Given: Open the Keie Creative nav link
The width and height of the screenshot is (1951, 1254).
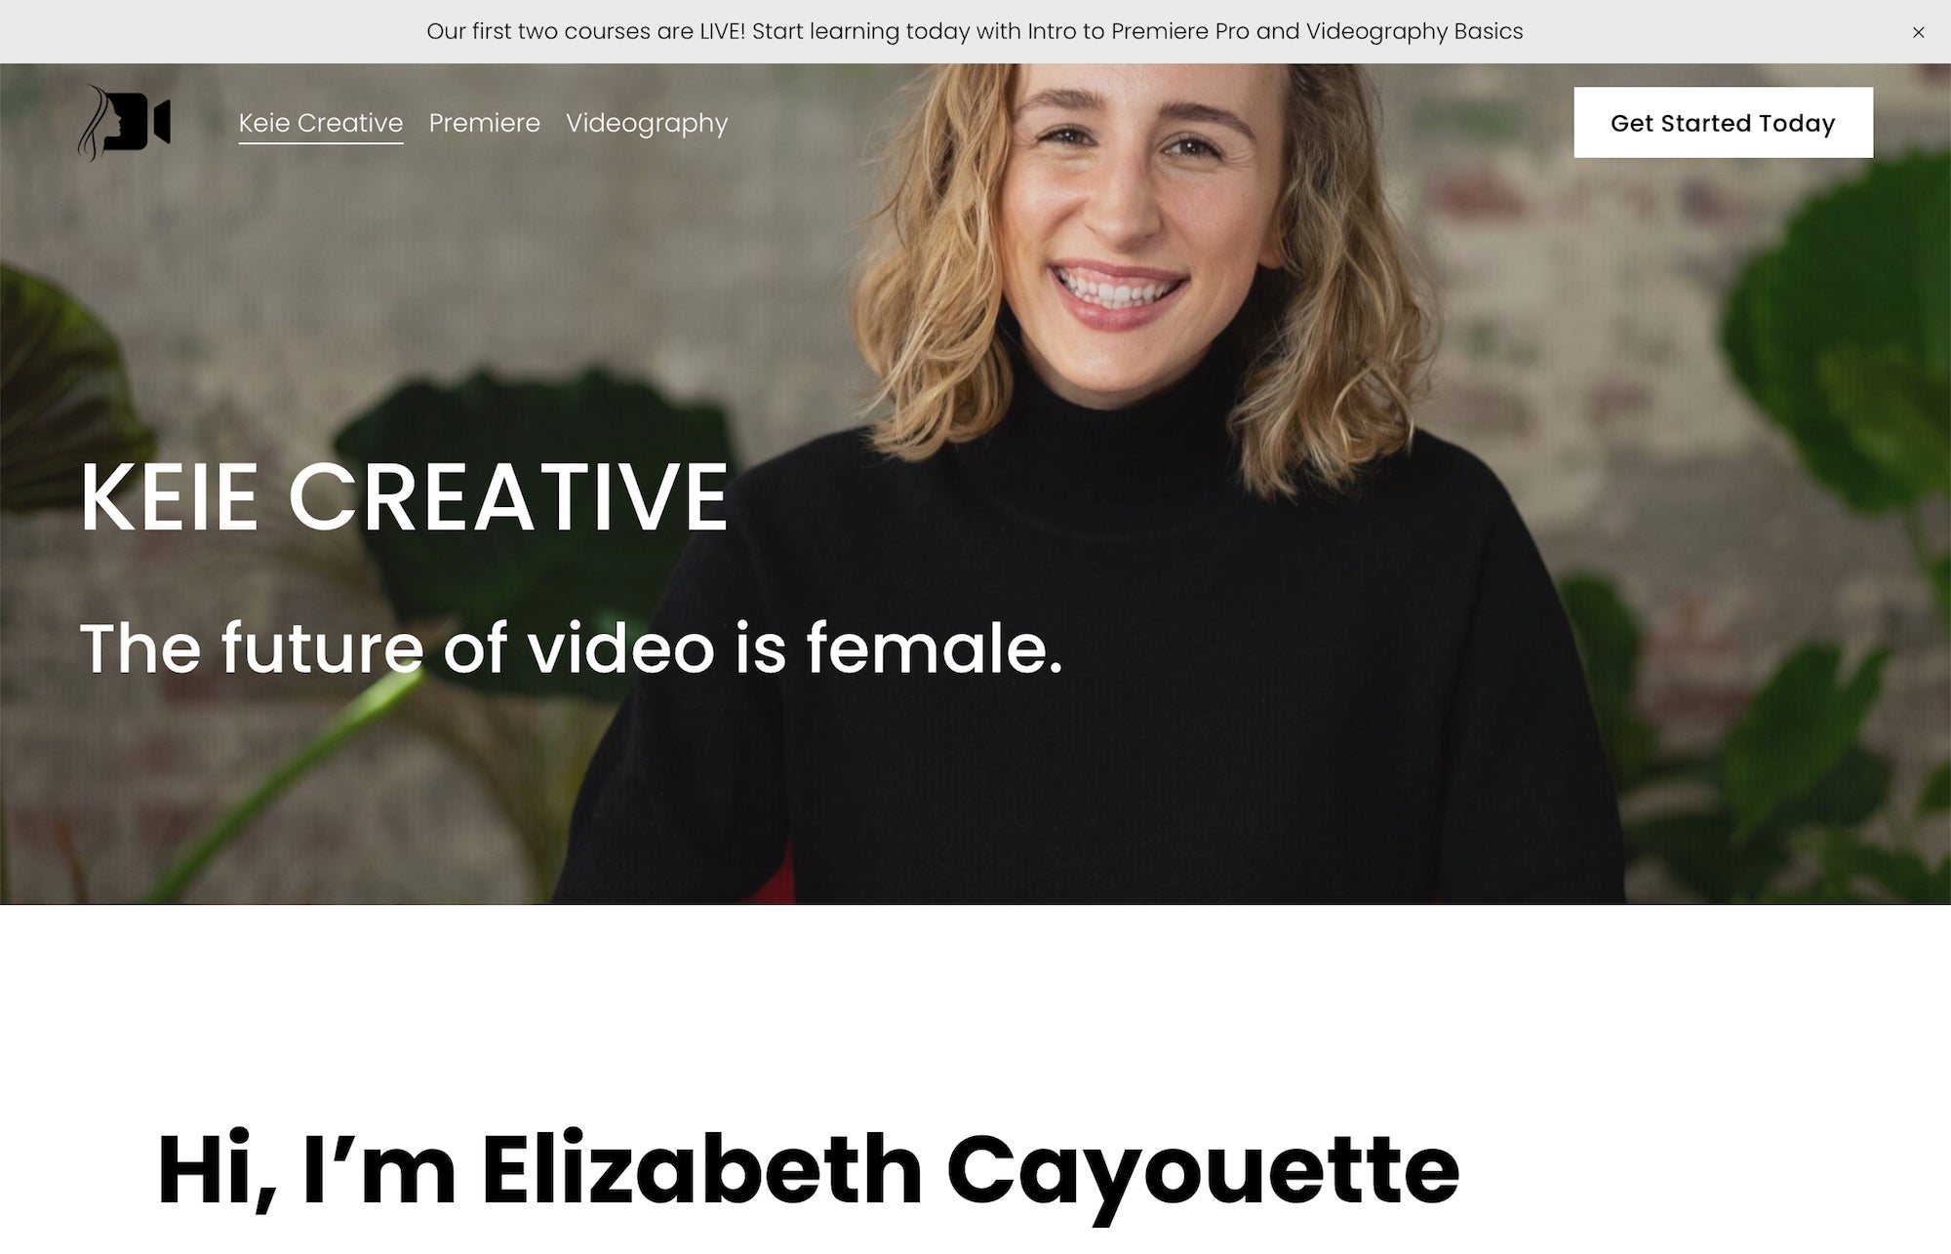Looking at the screenshot, I should tap(321, 123).
